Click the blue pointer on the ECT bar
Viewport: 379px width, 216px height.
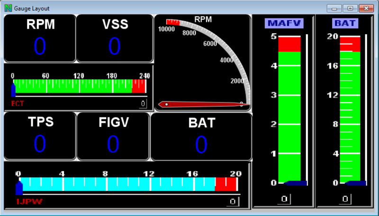13,90
